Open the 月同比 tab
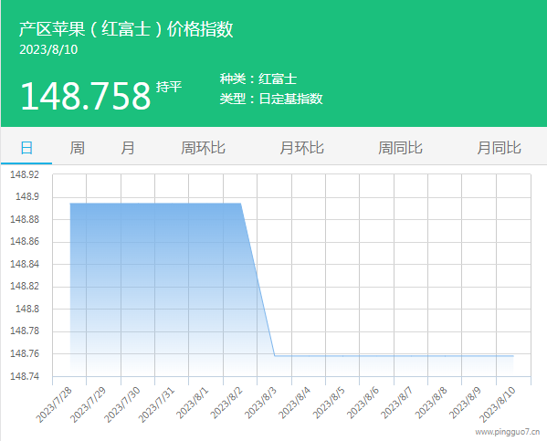This screenshot has height=441, width=547. point(500,148)
